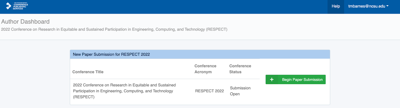
Task: Click the divider line under the page header
Action: tap(200, 40)
